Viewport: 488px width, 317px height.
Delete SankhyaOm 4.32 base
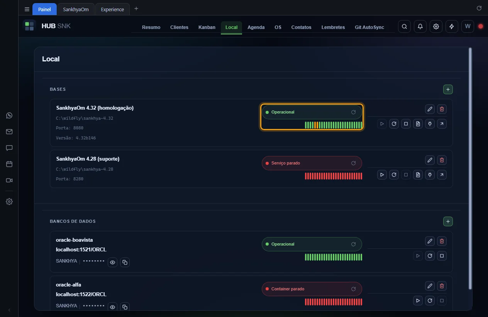pyautogui.click(x=442, y=109)
